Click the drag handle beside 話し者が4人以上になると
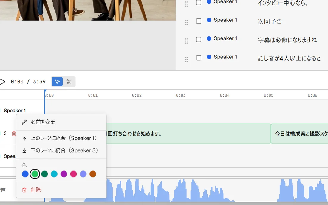 [186, 59]
